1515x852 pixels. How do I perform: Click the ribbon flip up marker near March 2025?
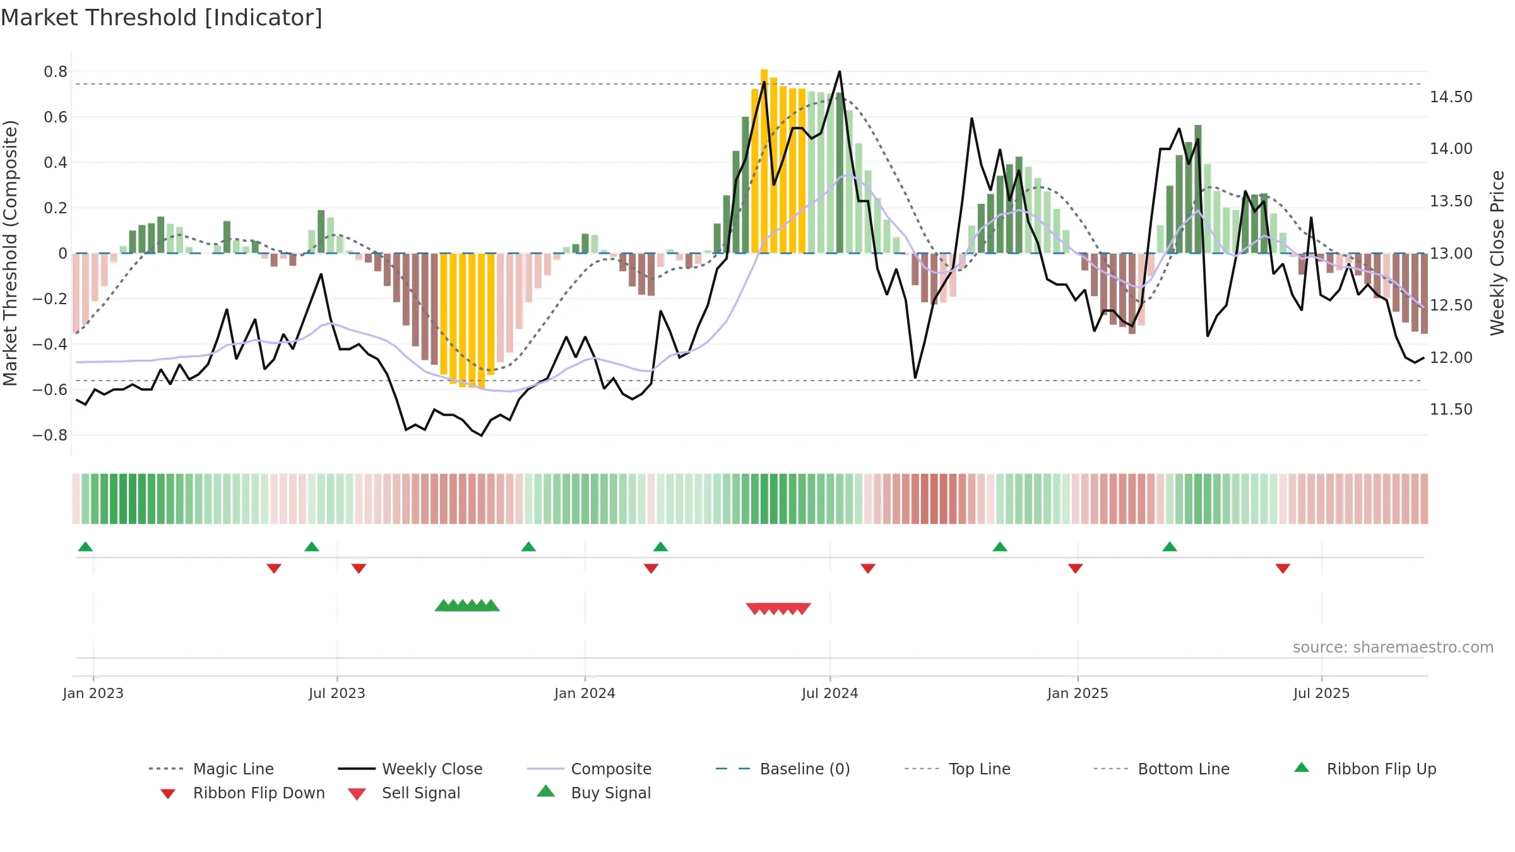coord(1170,547)
